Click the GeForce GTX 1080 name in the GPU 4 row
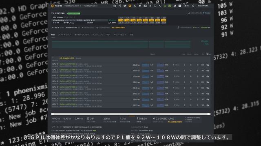 (67, 87)
